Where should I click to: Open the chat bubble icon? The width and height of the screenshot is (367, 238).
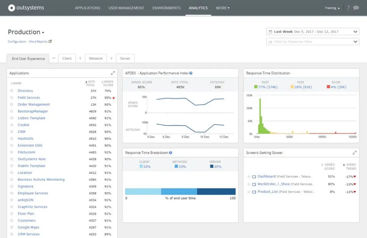point(355,7)
